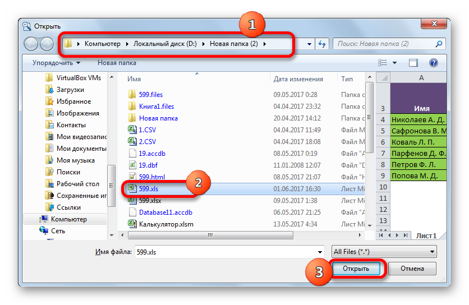Expand the arrow before Компьютер in path

79,44
